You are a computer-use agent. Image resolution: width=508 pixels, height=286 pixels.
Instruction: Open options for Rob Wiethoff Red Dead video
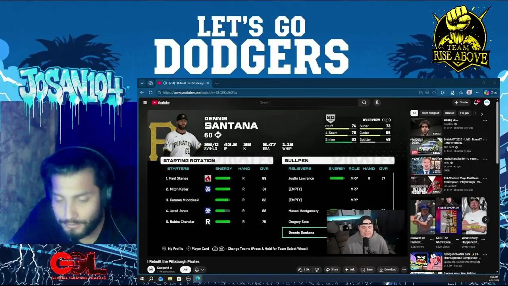[485, 178]
